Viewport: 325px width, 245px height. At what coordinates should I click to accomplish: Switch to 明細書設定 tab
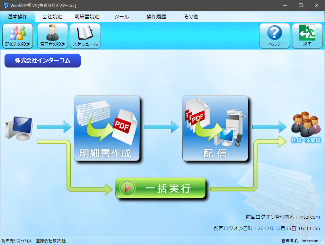[x=87, y=17]
